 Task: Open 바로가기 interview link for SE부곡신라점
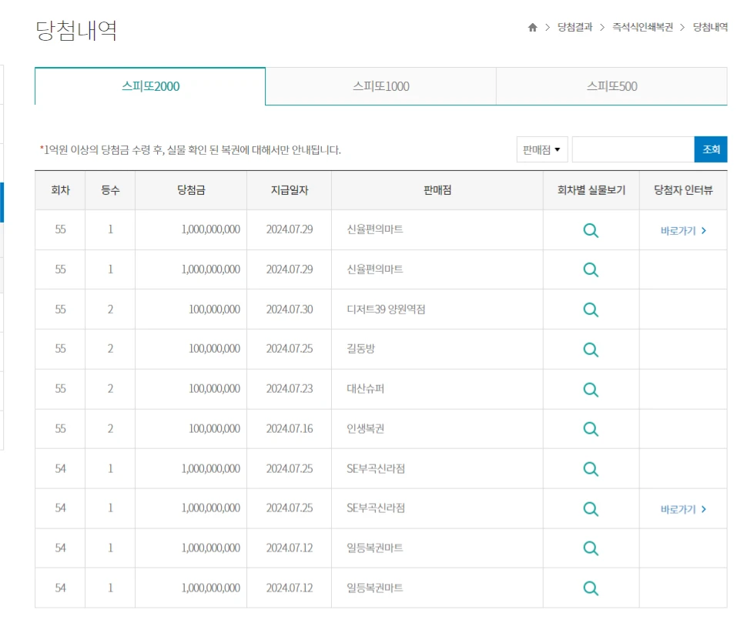click(x=682, y=508)
